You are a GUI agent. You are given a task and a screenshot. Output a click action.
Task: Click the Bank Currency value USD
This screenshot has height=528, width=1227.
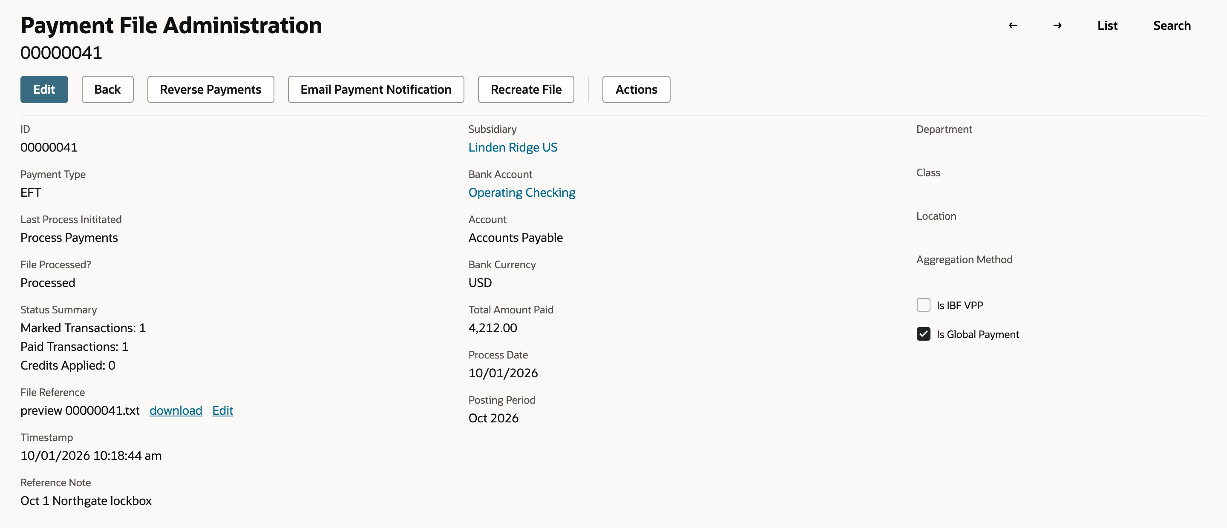tap(480, 283)
